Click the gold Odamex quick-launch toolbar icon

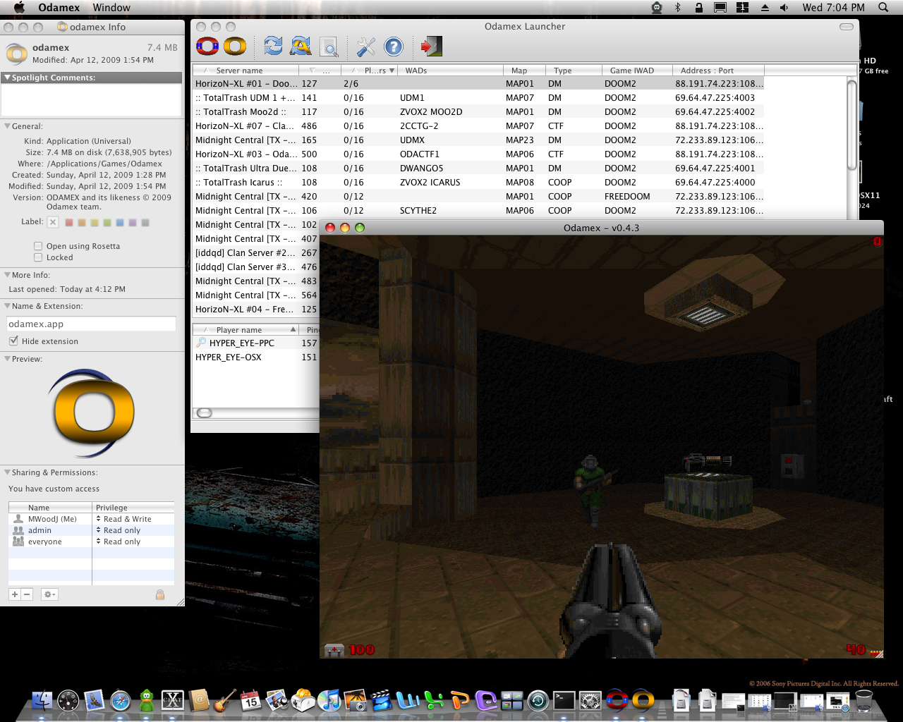(235, 47)
